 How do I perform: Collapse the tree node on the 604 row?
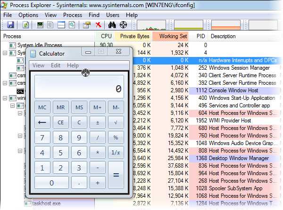(x=20, y=113)
